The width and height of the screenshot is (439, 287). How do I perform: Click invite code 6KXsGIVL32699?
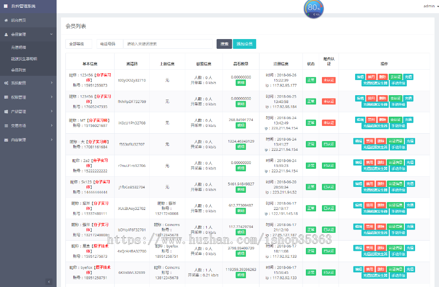click(132, 272)
